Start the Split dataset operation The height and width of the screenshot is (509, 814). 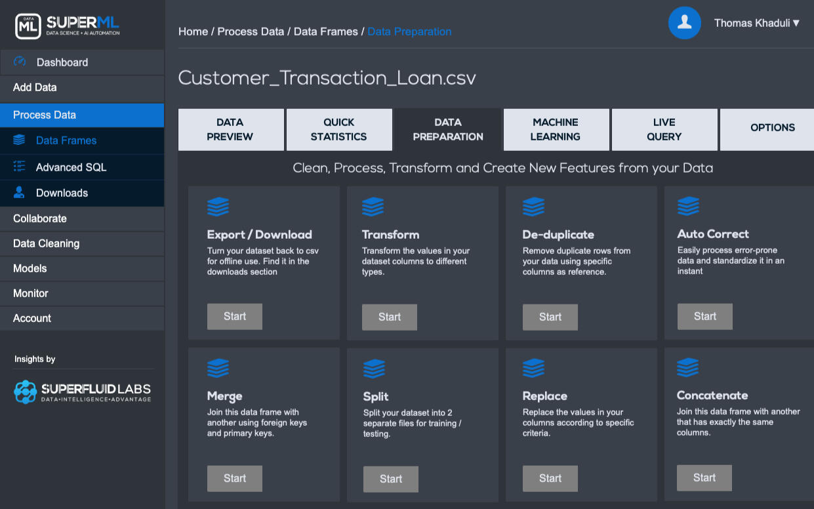tap(390, 479)
